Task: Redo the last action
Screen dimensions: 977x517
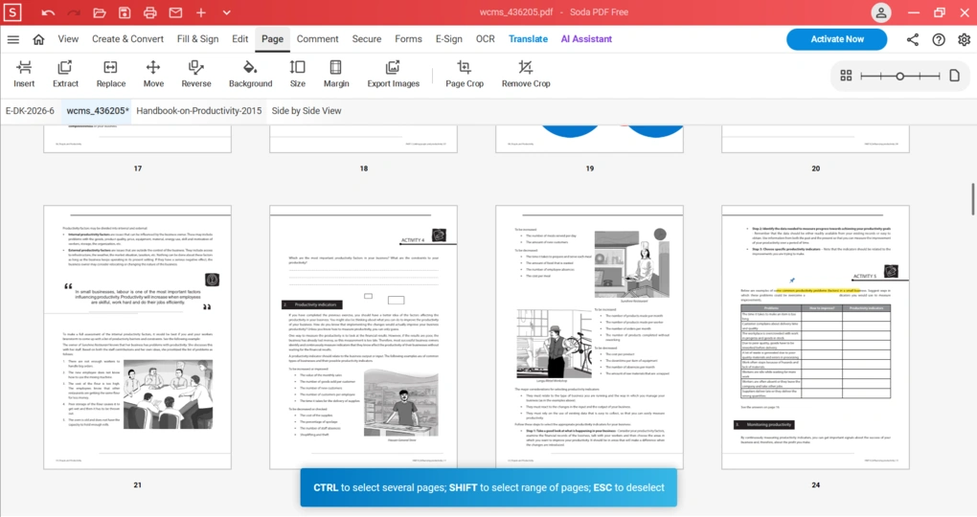Action: point(74,12)
